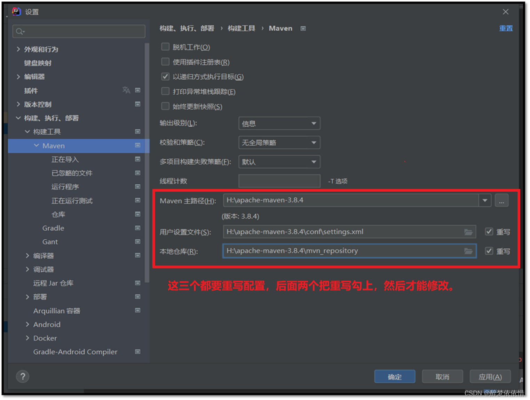Click project-level icon on 远程 Jar 仓库 row
This screenshot has height=400, width=530.
click(138, 283)
